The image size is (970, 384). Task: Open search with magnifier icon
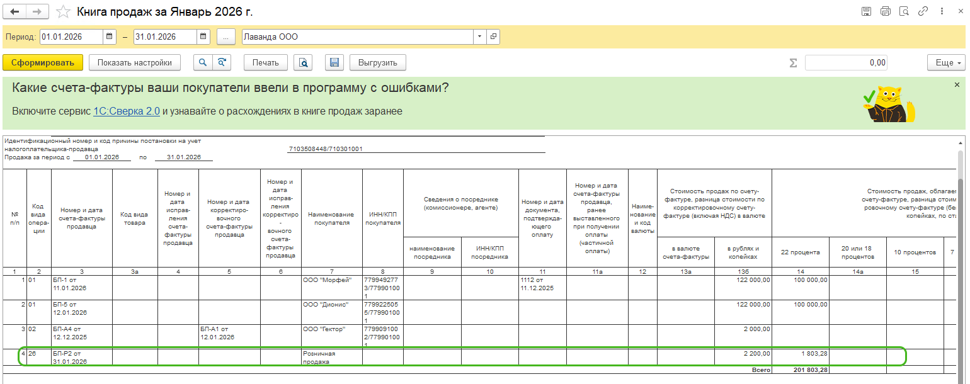click(x=203, y=62)
